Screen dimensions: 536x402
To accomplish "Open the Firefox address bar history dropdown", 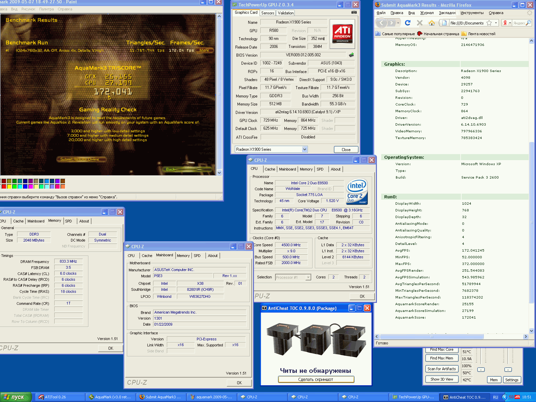I will click(496, 23).
